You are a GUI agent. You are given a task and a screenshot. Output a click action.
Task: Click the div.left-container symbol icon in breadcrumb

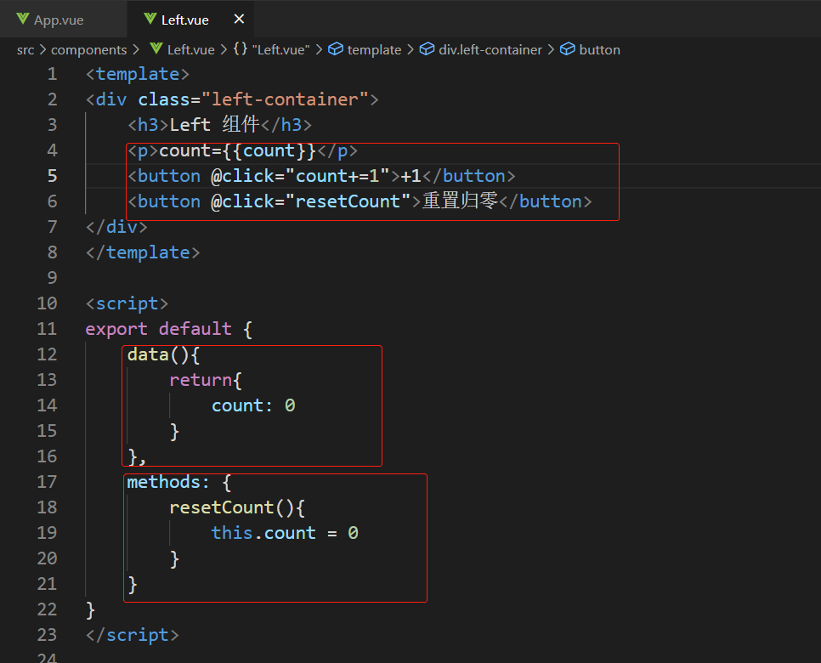click(x=427, y=49)
